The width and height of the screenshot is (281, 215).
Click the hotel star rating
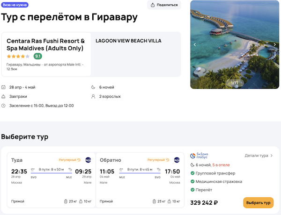[x=18, y=56]
